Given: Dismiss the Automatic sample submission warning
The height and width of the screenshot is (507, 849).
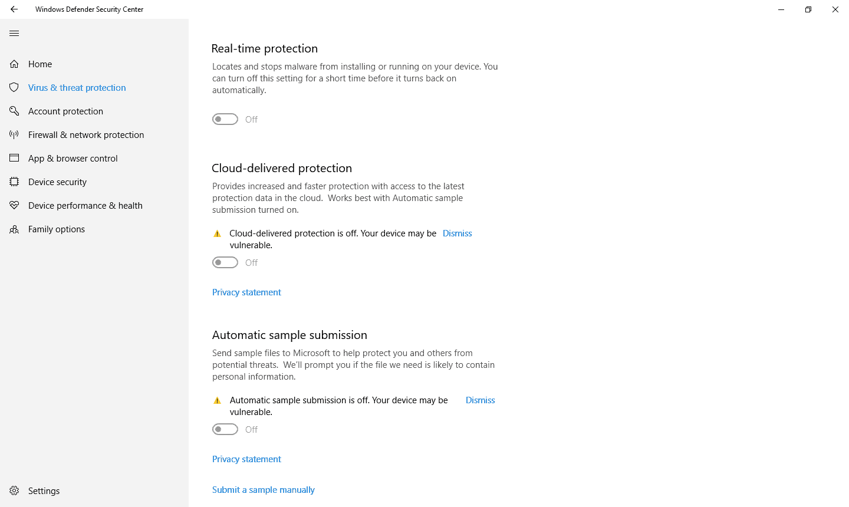Looking at the screenshot, I should (x=480, y=400).
